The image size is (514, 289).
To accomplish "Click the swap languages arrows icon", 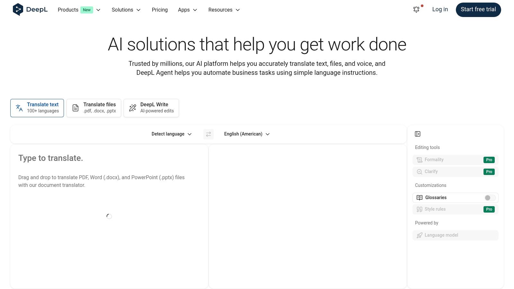I will click(208, 134).
